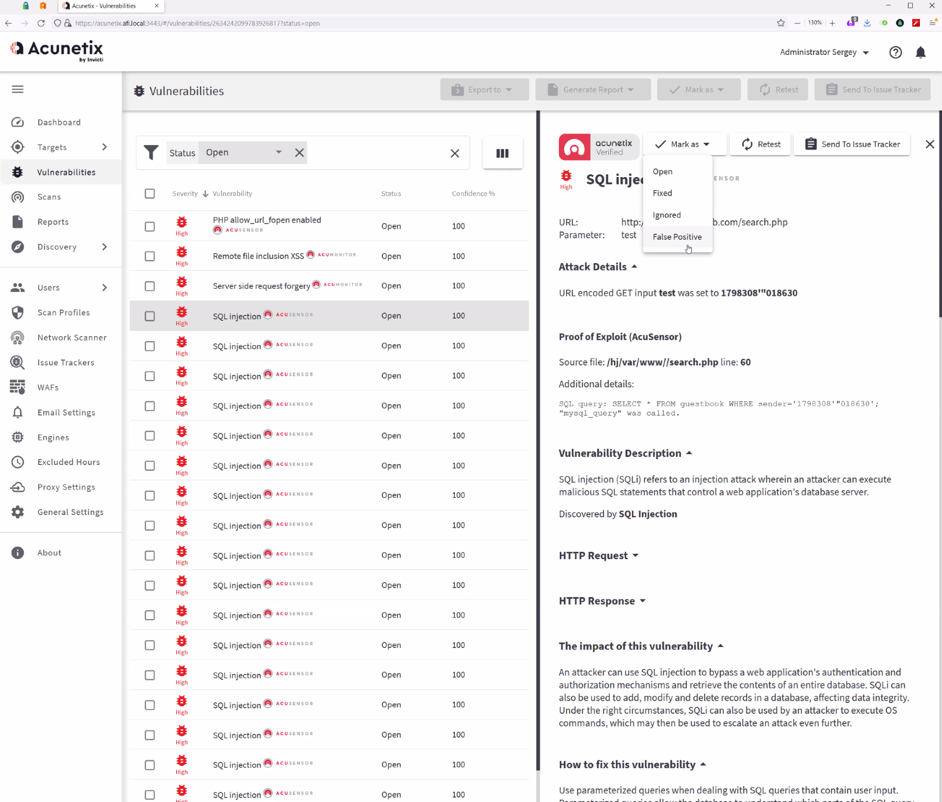
Task: Open Scan Profiles in sidebar
Action: [x=63, y=312]
